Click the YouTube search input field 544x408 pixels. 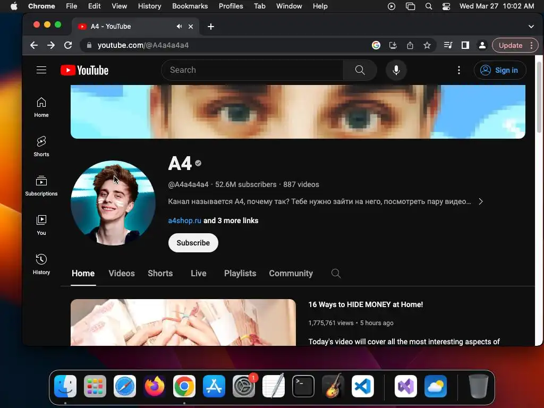(252, 70)
